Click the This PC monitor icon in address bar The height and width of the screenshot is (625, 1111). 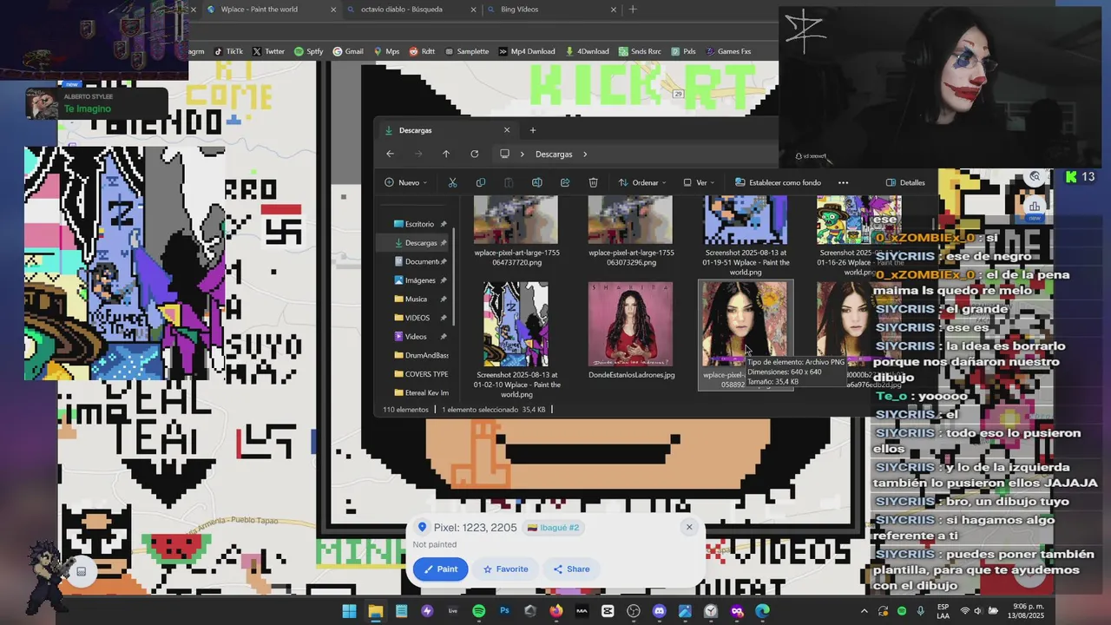pos(504,154)
